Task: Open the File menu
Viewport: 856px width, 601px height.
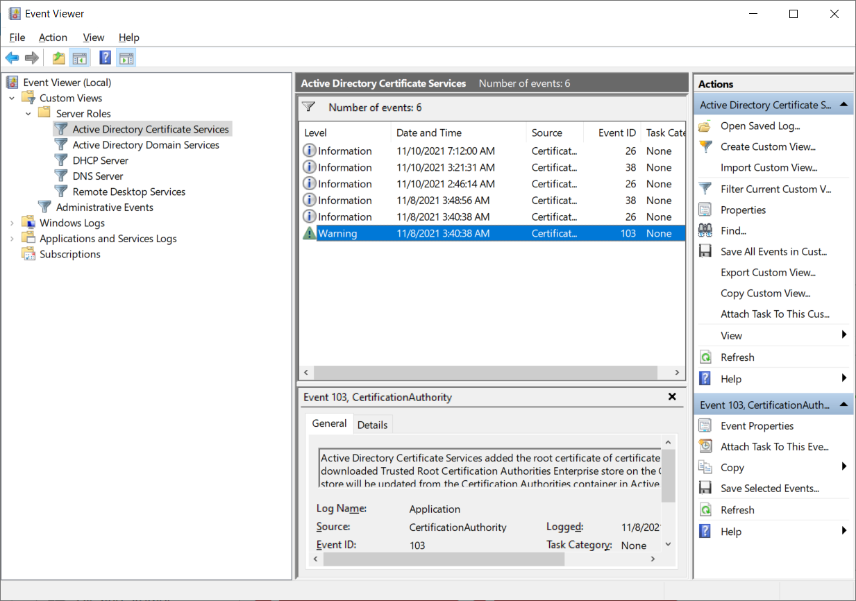Action: click(17, 37)
